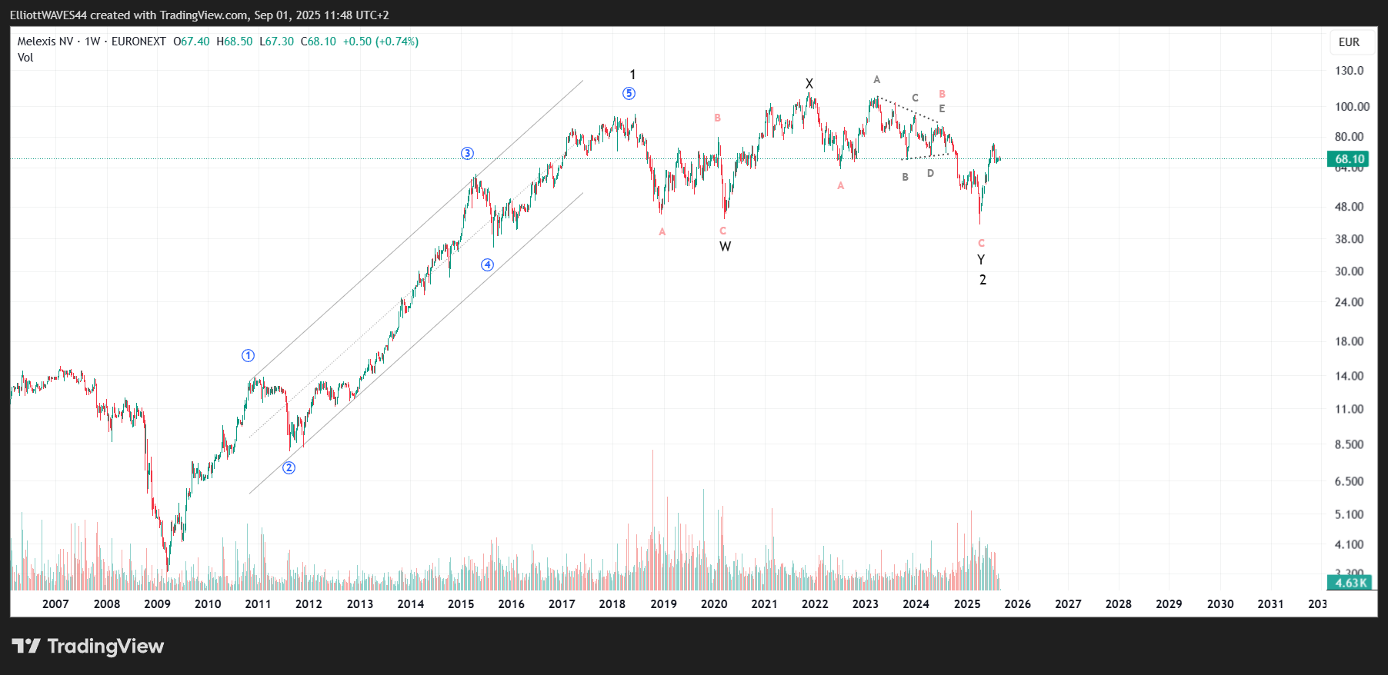The height and width of the screenshot is (675, 1388).
Task: Click the circled blue wave 5 label
Action: tap(629, 93)
